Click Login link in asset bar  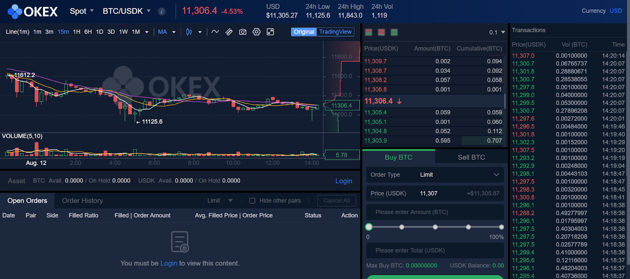tap(344, 181)
